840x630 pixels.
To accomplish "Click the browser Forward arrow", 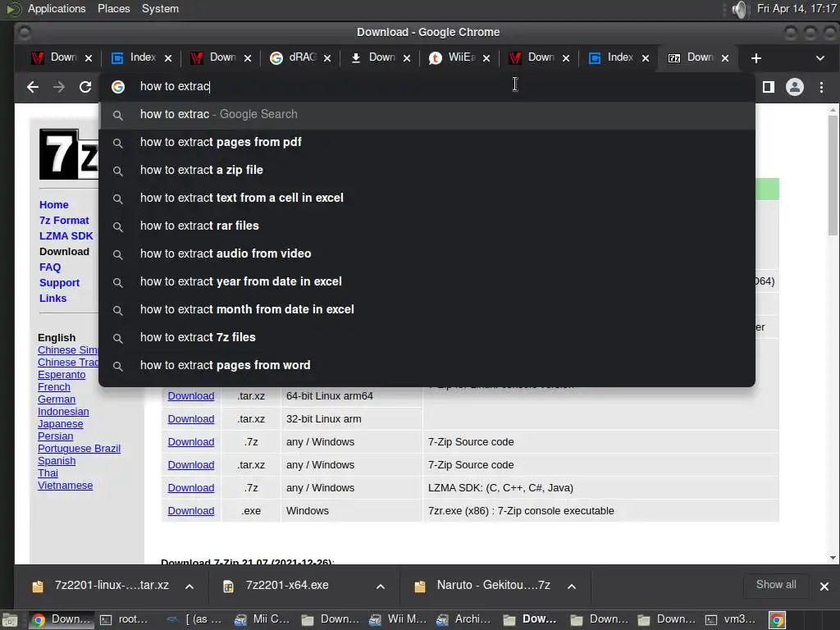I will 59,87.
